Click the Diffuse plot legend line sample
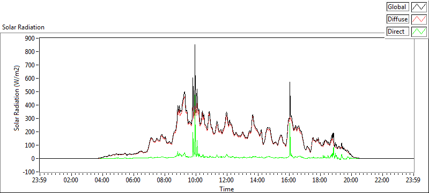The image size is (429, 193). click(419, 19)
